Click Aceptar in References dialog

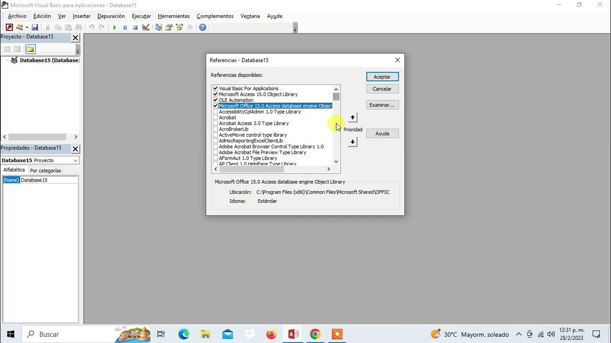coord(382,77)
